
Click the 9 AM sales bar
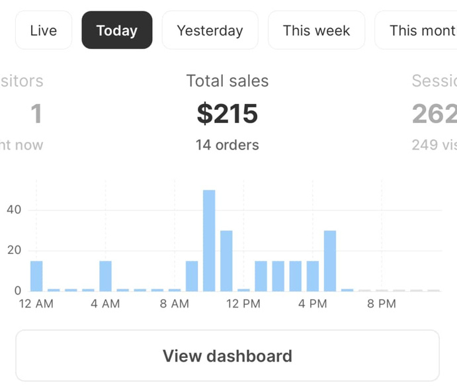click(x=192, y=276)
